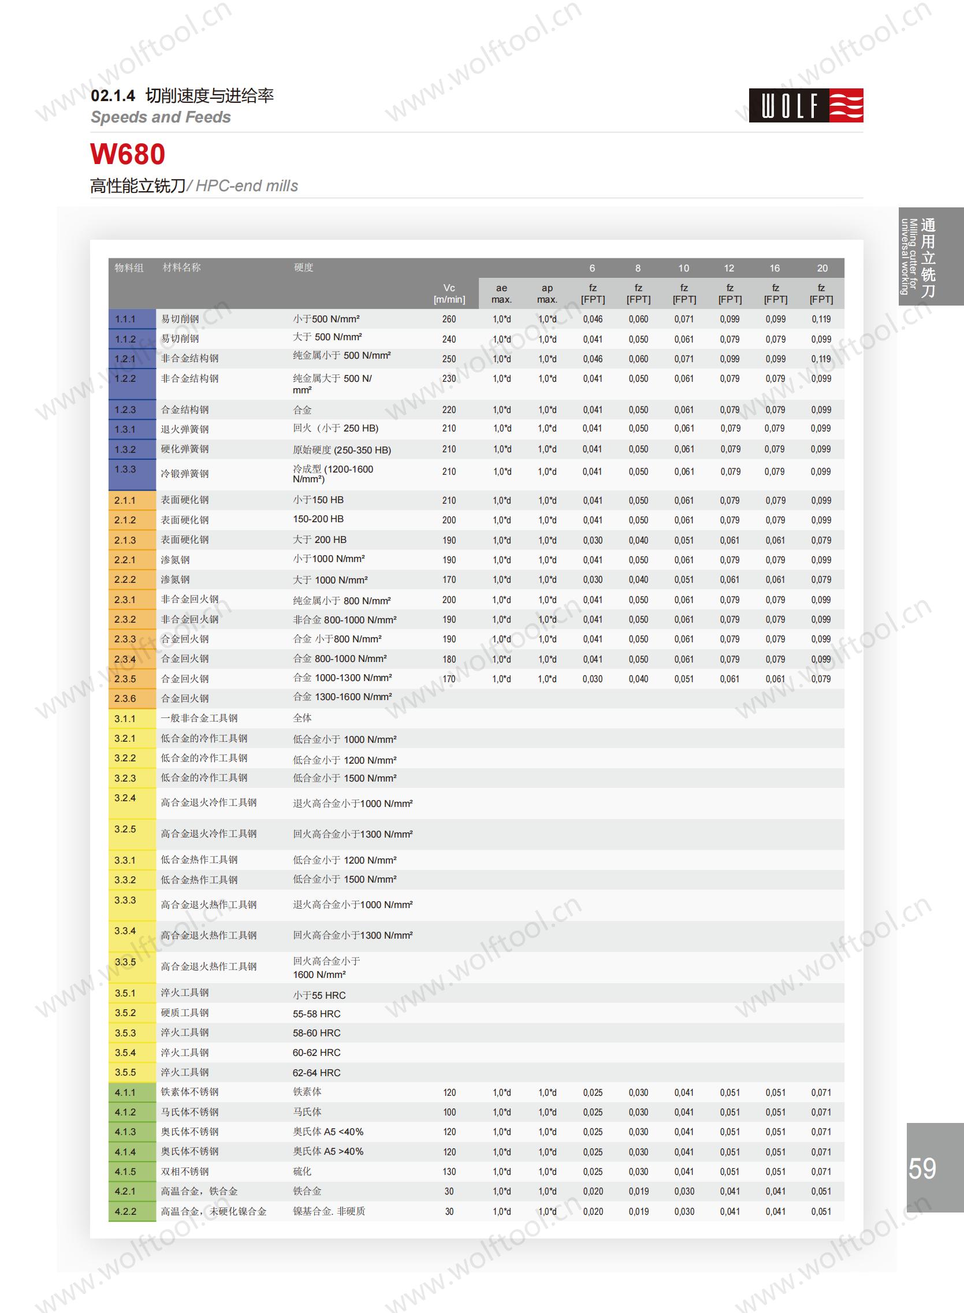This screenshot has height=1313, width=964.
Task: Click the '硬质工具钢' material name
Action: pos(184,1013)
